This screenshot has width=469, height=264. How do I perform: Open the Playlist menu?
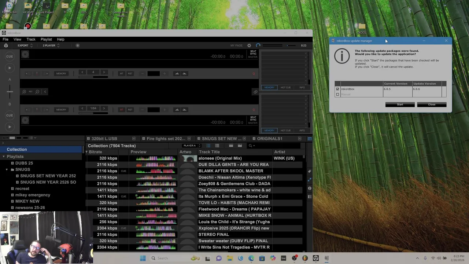click(46, 39)
